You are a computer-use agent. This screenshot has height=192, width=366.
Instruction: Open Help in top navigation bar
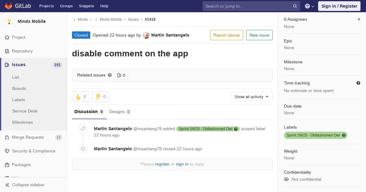[x=104, y=6]
